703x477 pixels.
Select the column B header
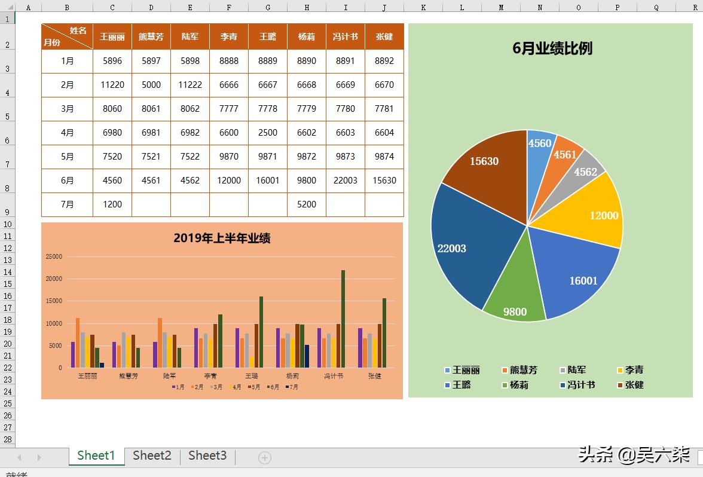pos(67,8)
